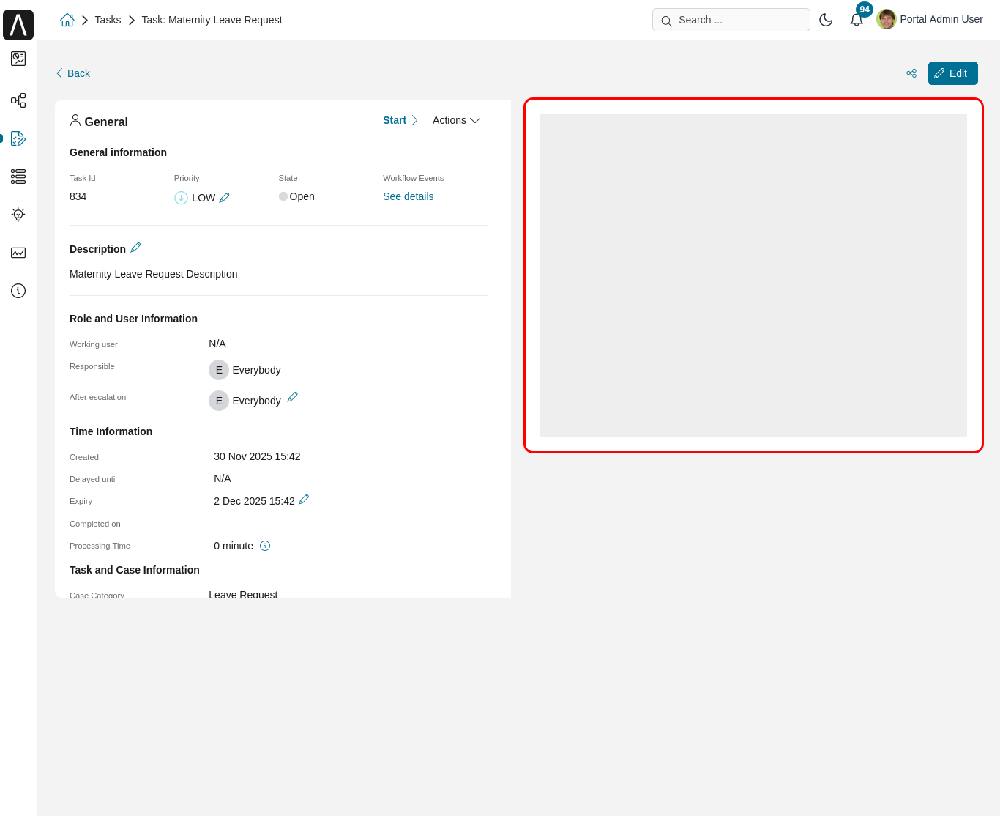Toggle dark mode with the moon icon
This screenshot has height=816, width=1000.
click(826, 20)
